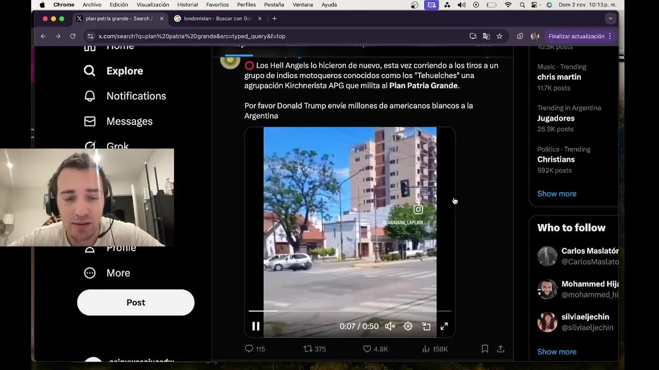Open the Christians trending topic
Screen dimensions: 659x370
556,159
